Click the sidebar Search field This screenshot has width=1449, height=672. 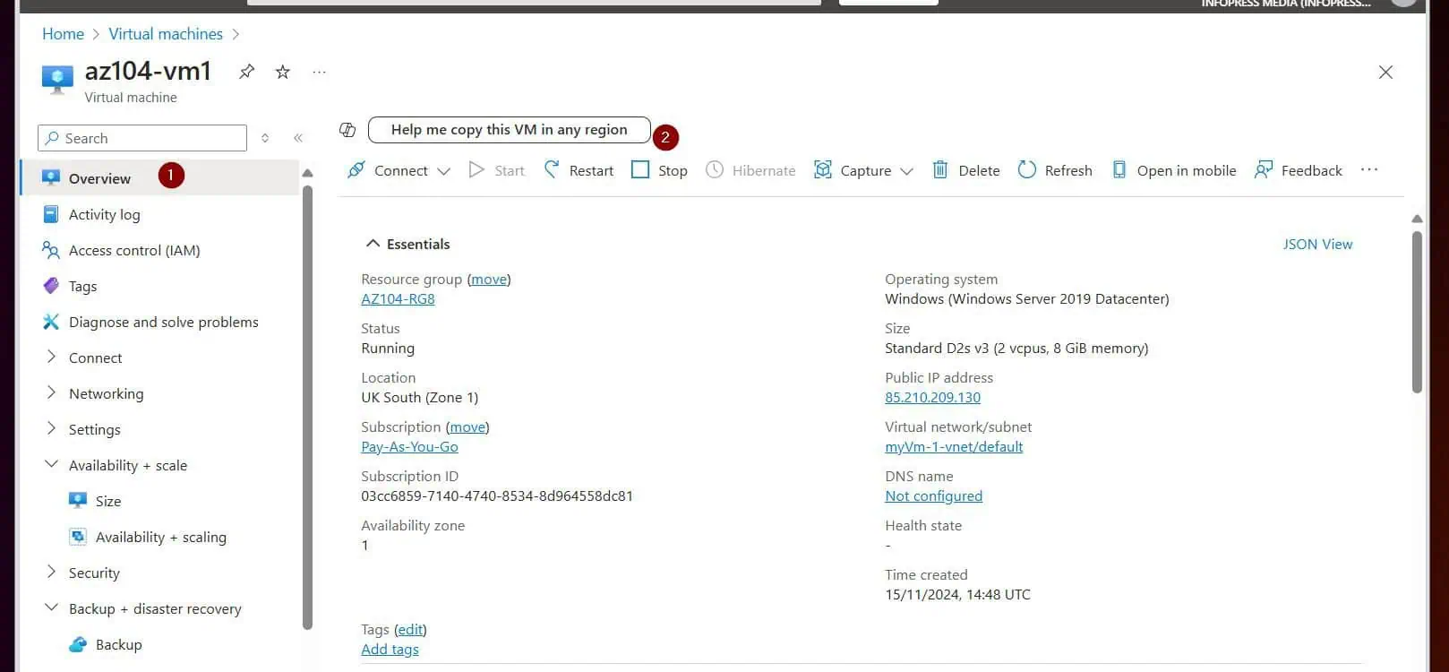coord(142,138)
